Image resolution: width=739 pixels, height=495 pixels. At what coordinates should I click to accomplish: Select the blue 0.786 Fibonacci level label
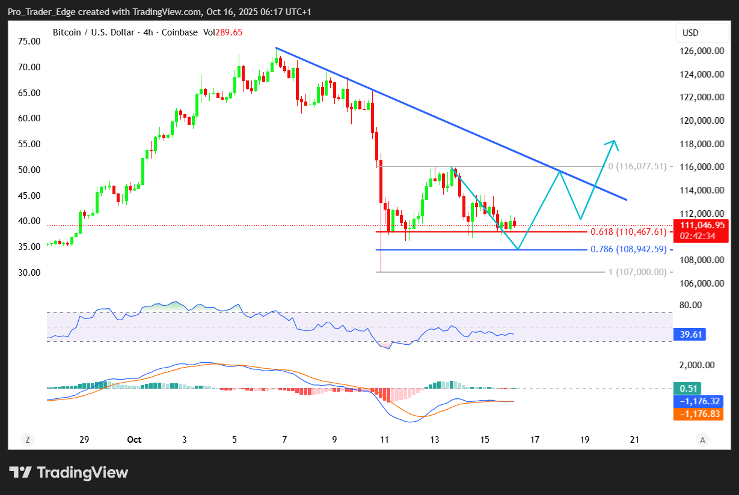point(628,249)
